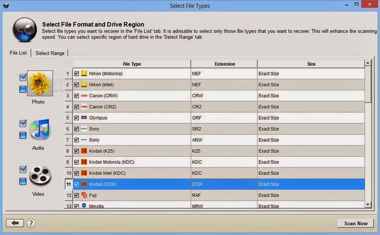Go back with the arrow button

pos(15,223)
